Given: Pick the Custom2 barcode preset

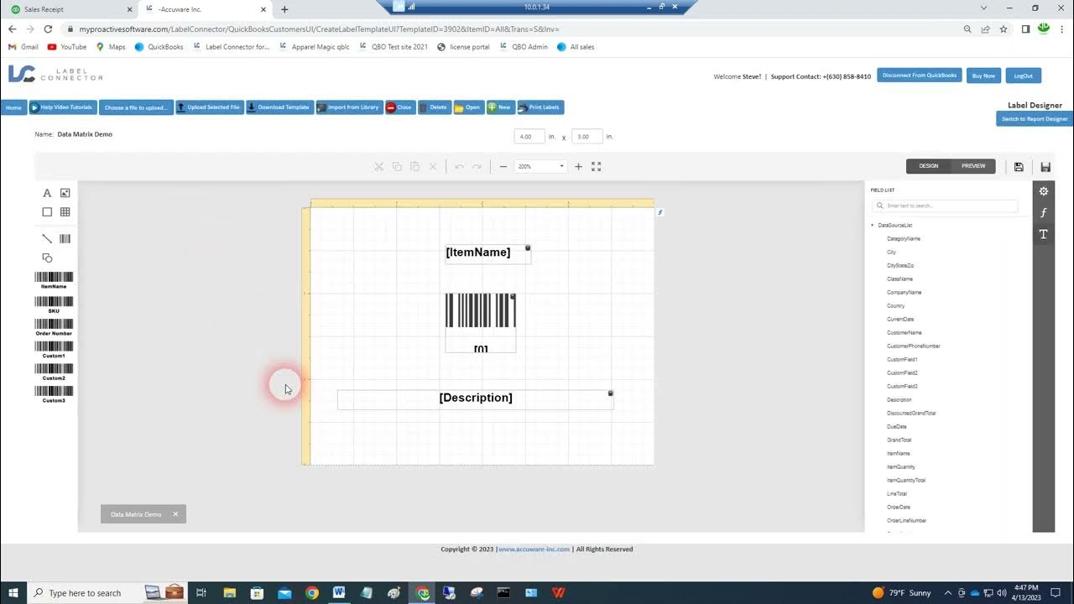Looking at the screenshot, I should click(x=54, y=372).
